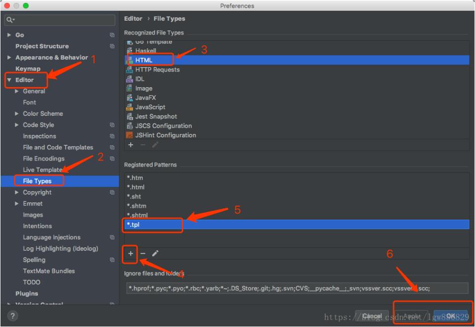Open the Plugins settings page

[x=27, y=294]
